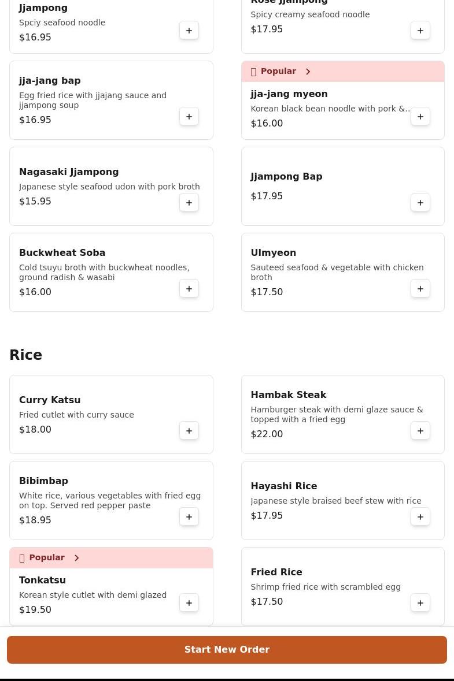The image size is (454, 681).
Task: Click plus icon for Rose Jjampong
Action: tap(420, 31)
